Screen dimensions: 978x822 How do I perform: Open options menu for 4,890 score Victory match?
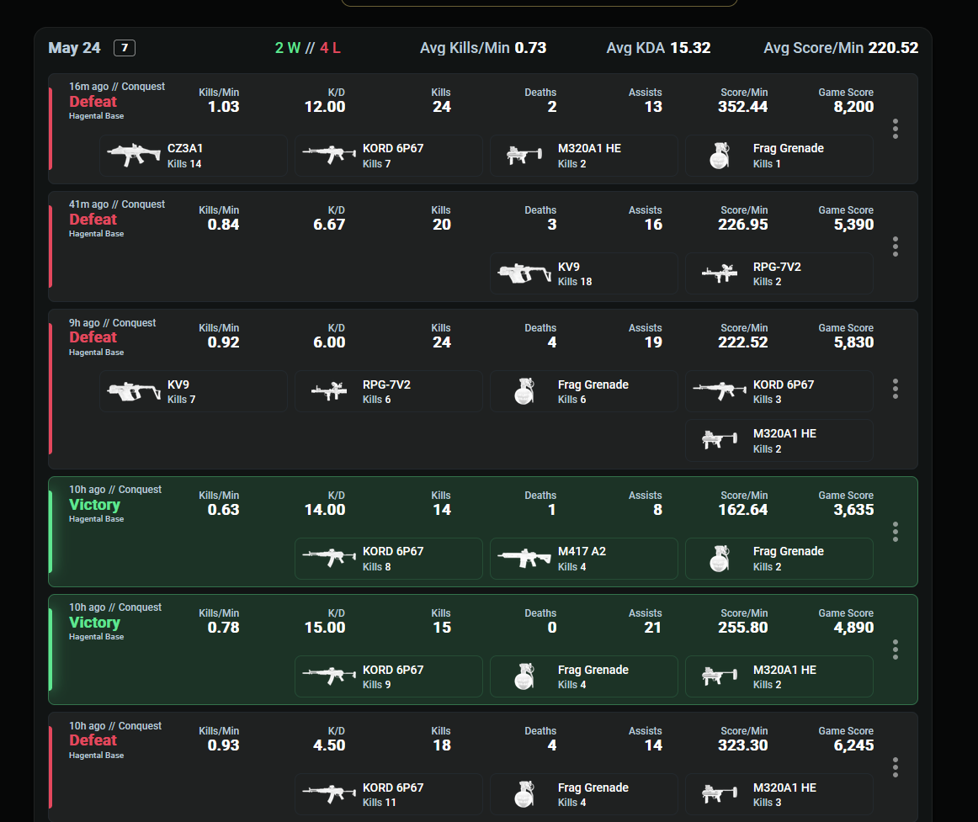895,650
